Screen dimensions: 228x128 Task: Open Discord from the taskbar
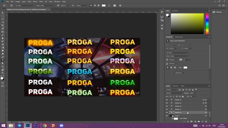pos(61,126)
